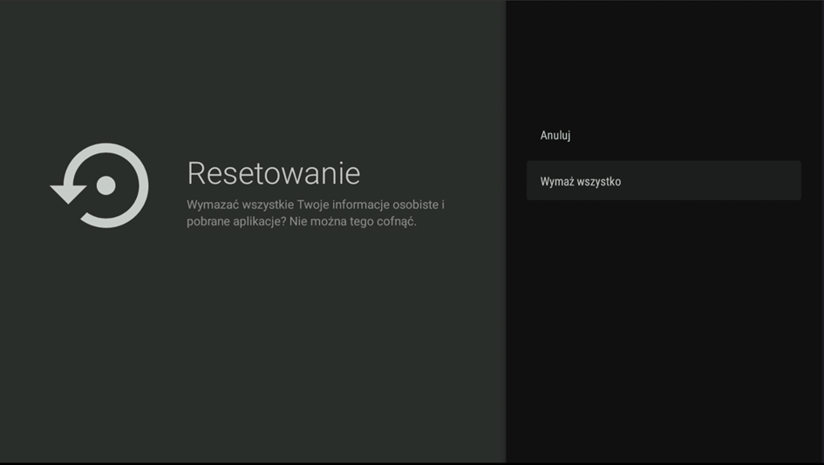The width and height of the screenshot is (824, 465).
Task: Click the arrowhead of the reset icon
Action: click(68, 192)
